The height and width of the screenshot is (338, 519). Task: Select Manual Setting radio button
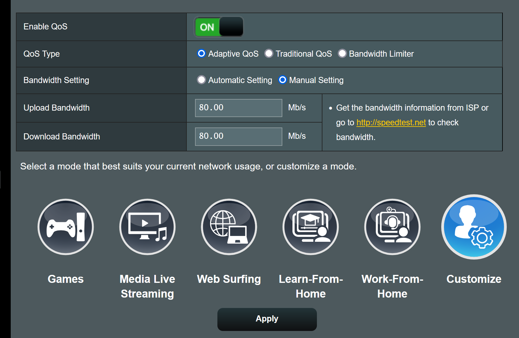(x=283, y=80)
